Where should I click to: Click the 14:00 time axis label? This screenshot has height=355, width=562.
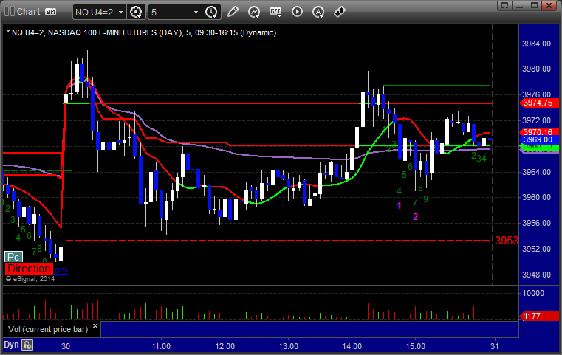(x=352, y=346)
